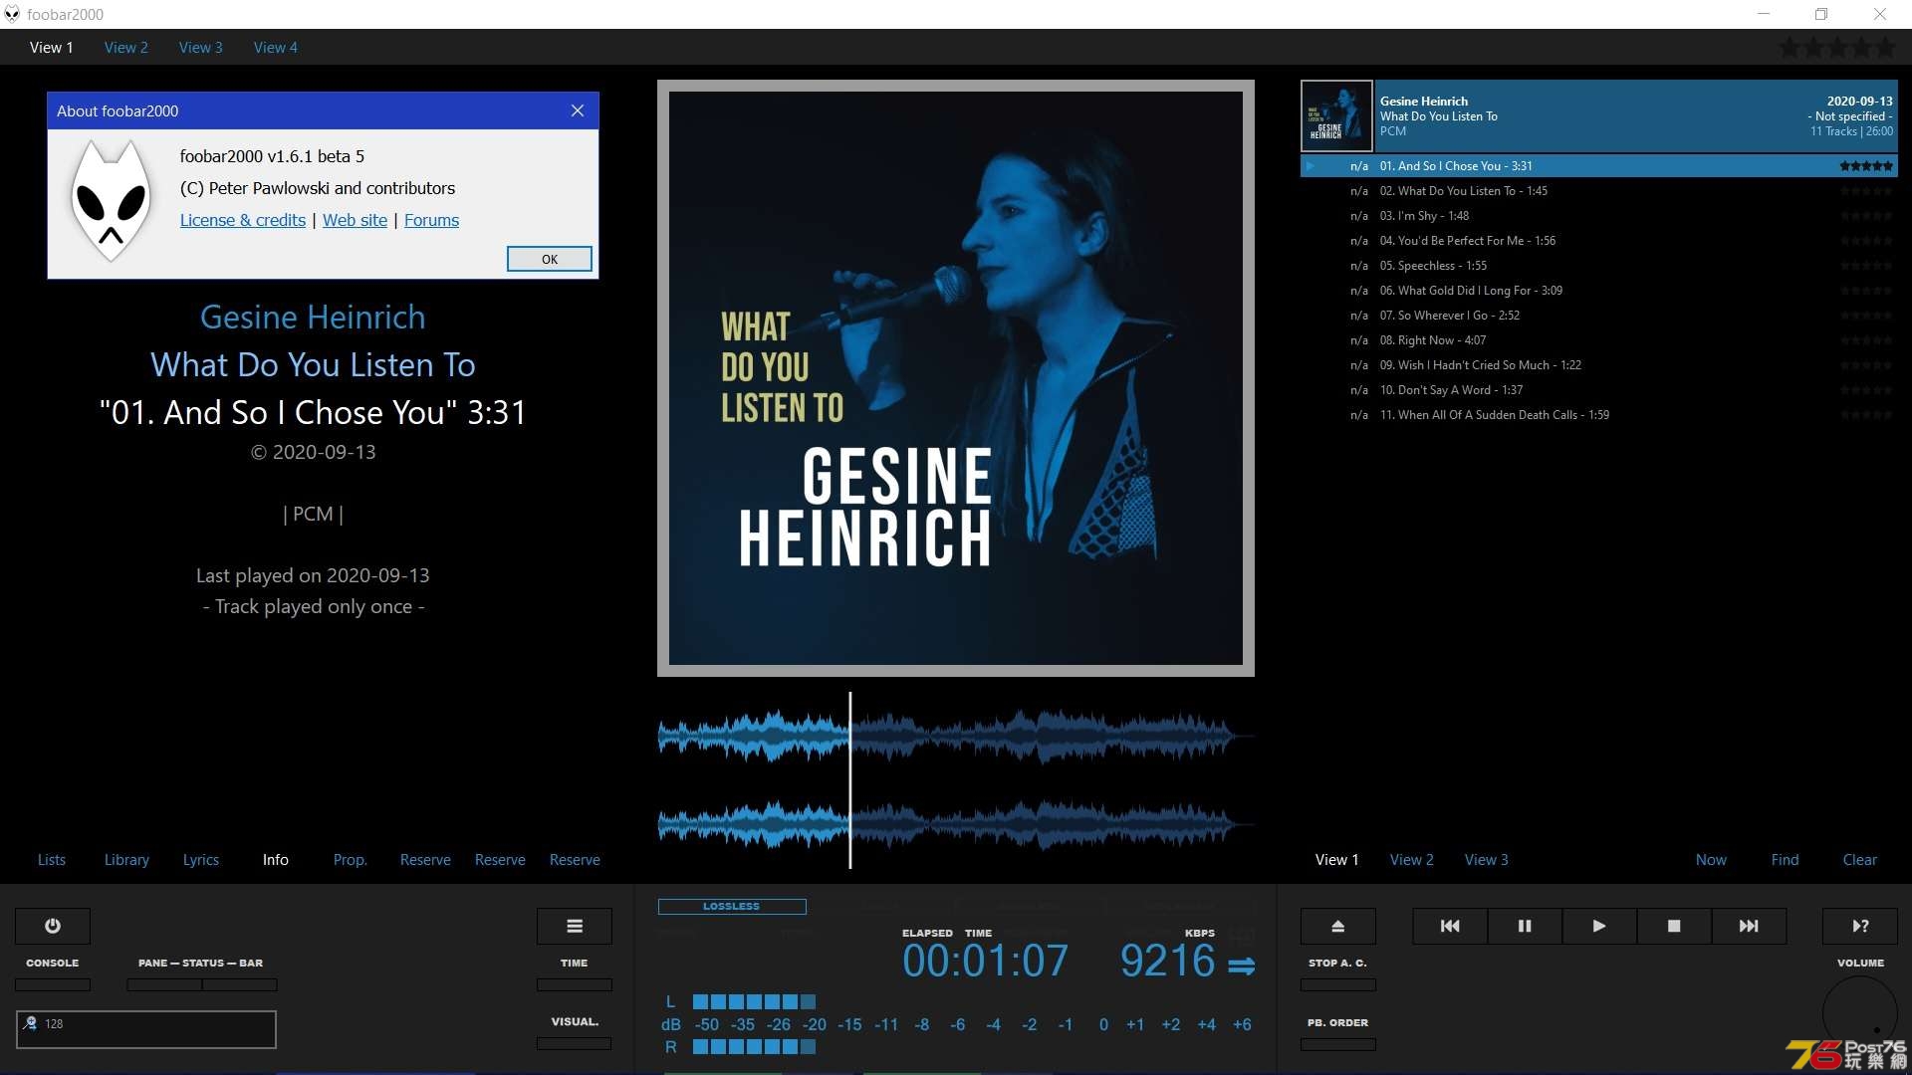Adjust the Volume knob

pyautogui.click(x=1860, y=1013)
